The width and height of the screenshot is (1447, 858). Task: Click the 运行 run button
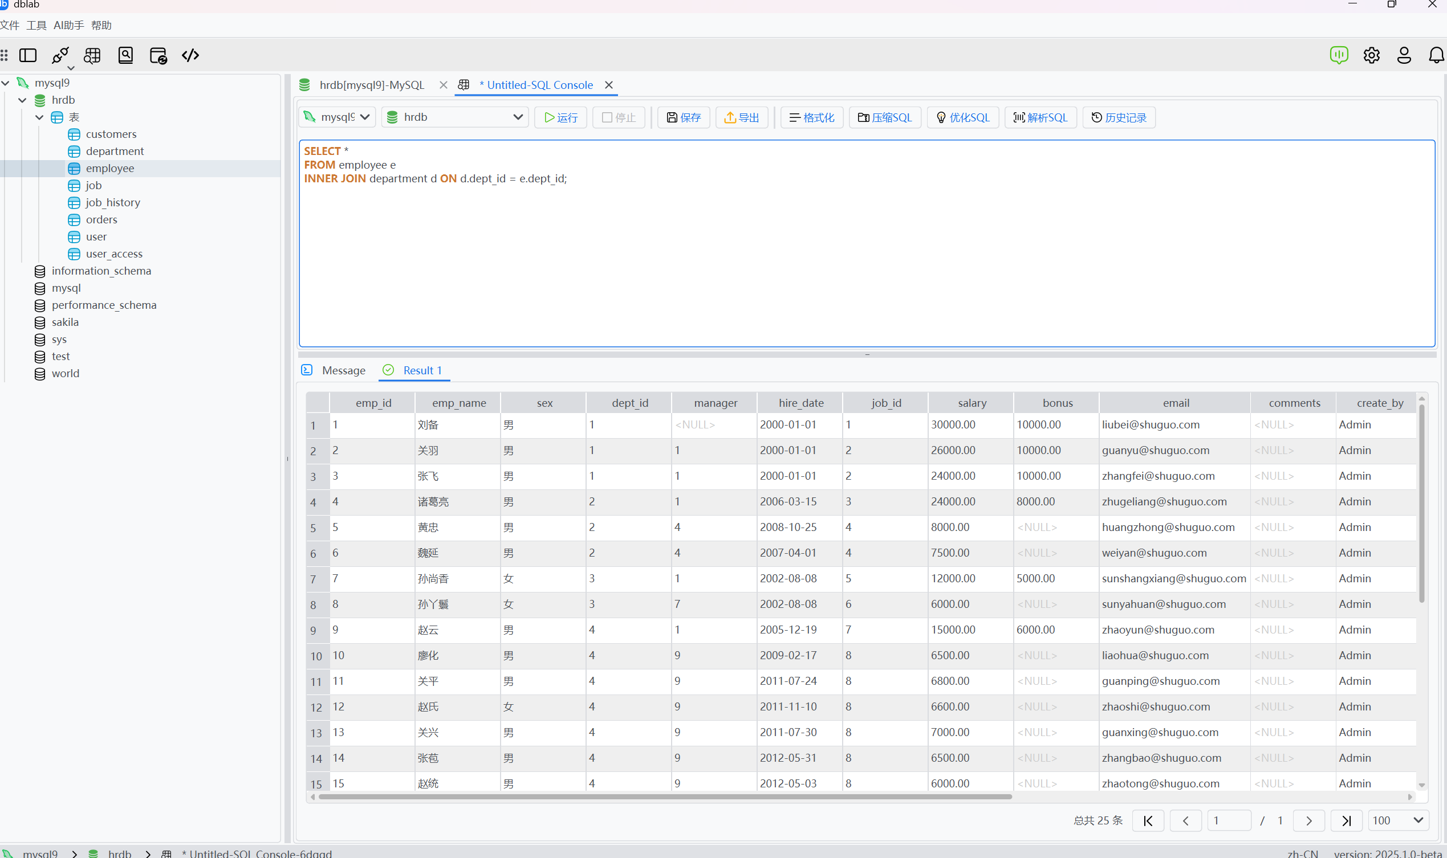pyautogui.click(x=560, y=118)
